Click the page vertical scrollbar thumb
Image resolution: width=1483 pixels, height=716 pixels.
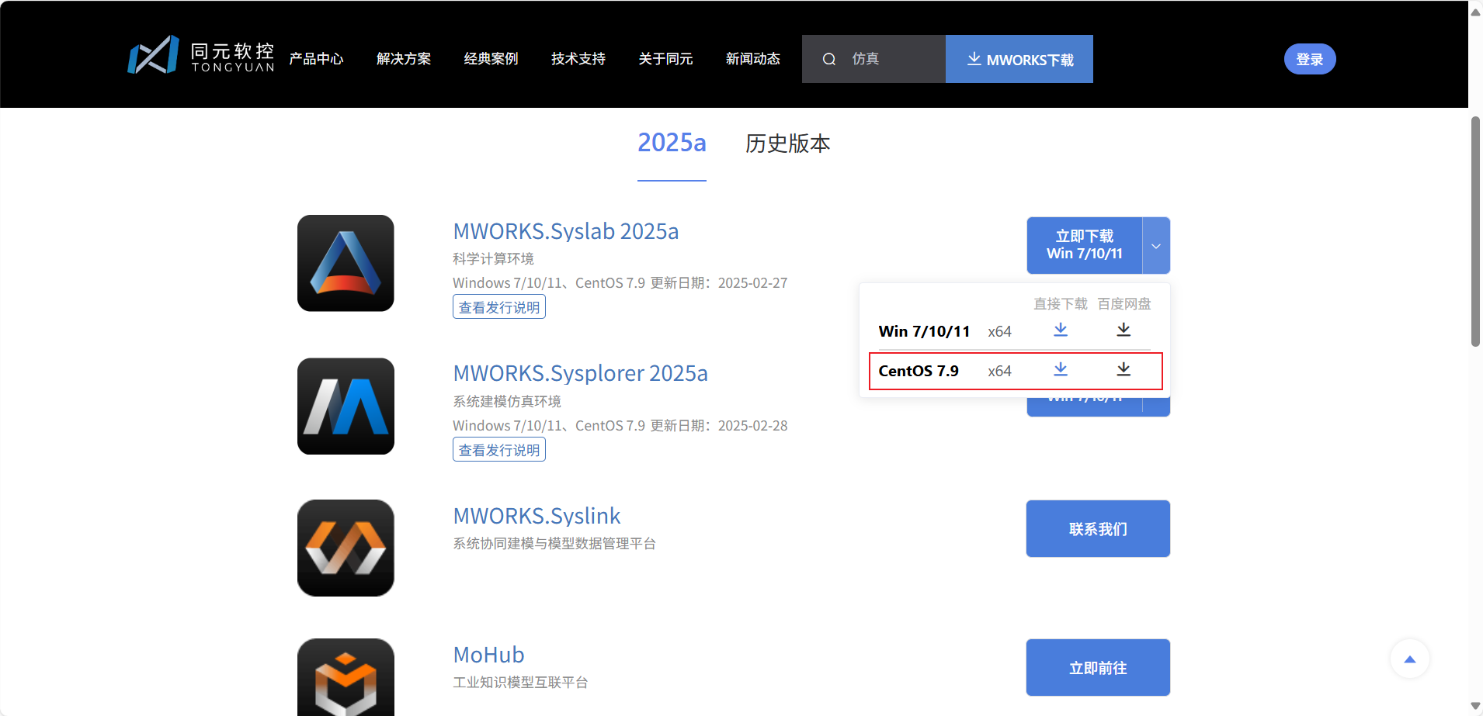1476,231
